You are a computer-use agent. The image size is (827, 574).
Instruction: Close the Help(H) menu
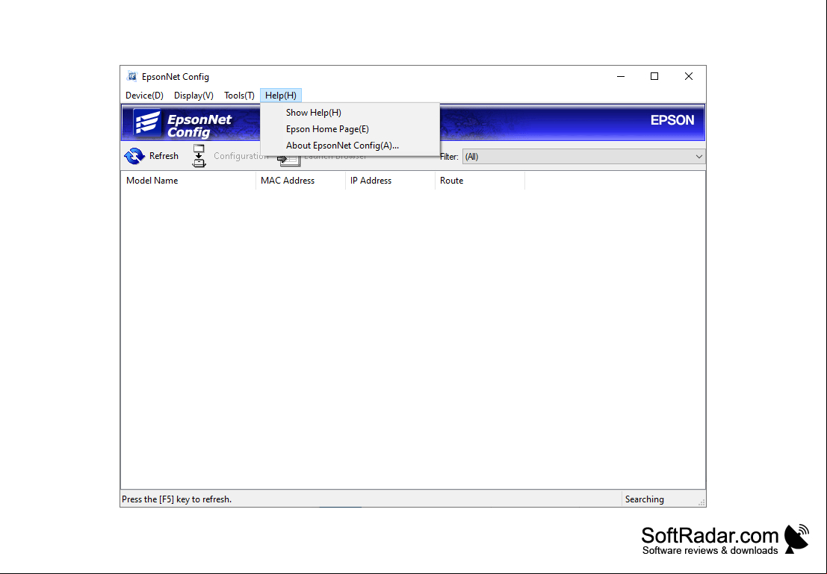click(281, 96)
